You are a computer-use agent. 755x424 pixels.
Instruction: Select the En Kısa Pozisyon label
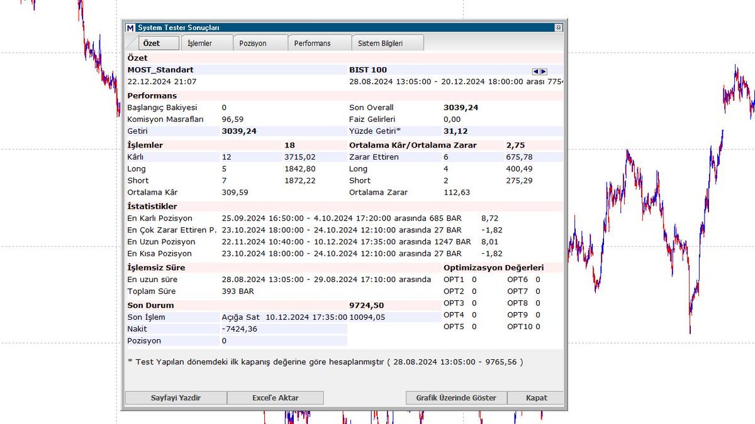coord(161,254)
